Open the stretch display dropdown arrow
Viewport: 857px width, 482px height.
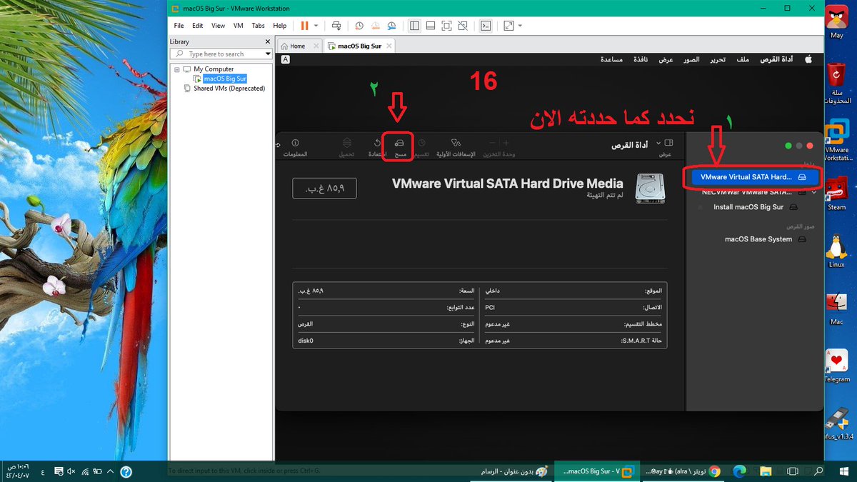click(x=520, y=26)
